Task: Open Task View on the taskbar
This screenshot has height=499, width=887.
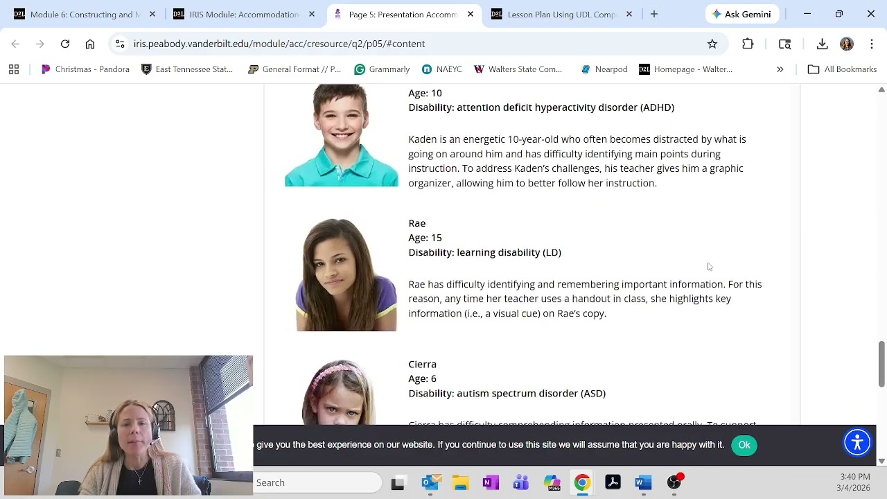Action: [398, 483]
